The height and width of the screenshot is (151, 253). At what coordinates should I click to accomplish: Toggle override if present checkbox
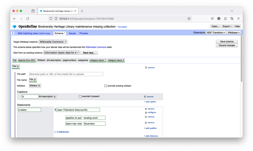[x=80, y=97]
